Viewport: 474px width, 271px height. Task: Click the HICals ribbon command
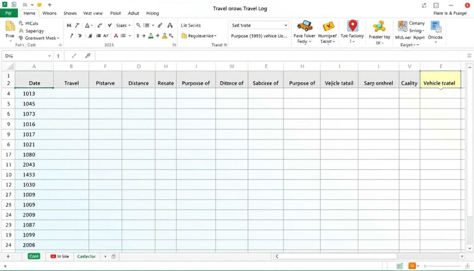click(x=29, y=23)
